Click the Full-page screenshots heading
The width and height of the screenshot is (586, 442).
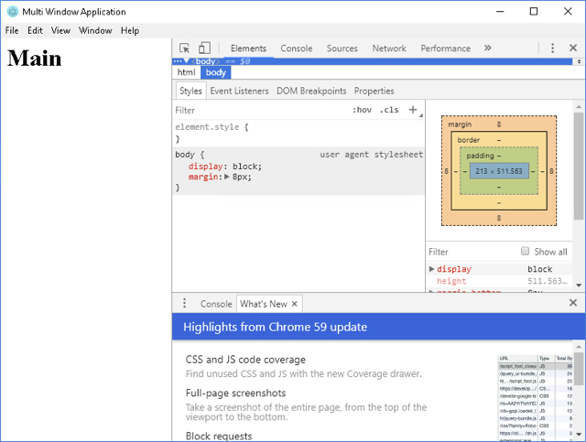tap(236, 393)
